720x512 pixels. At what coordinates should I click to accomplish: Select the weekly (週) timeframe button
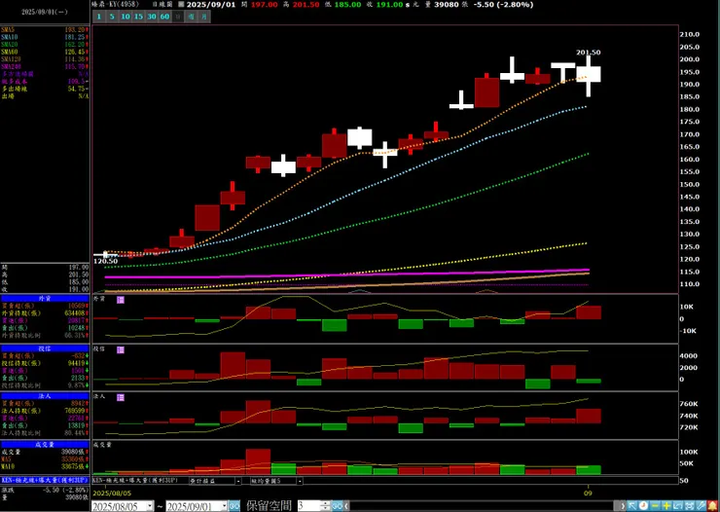(x=191, y=17)
